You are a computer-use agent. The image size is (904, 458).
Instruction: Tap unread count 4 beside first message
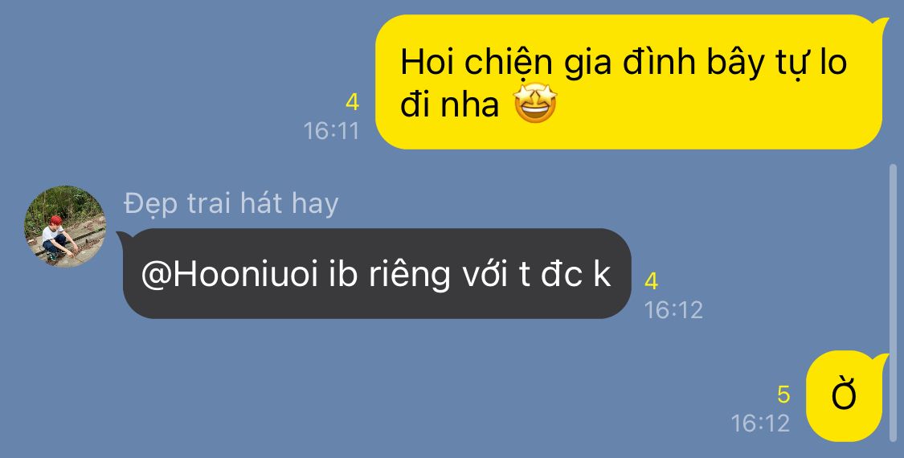(352, 103)
